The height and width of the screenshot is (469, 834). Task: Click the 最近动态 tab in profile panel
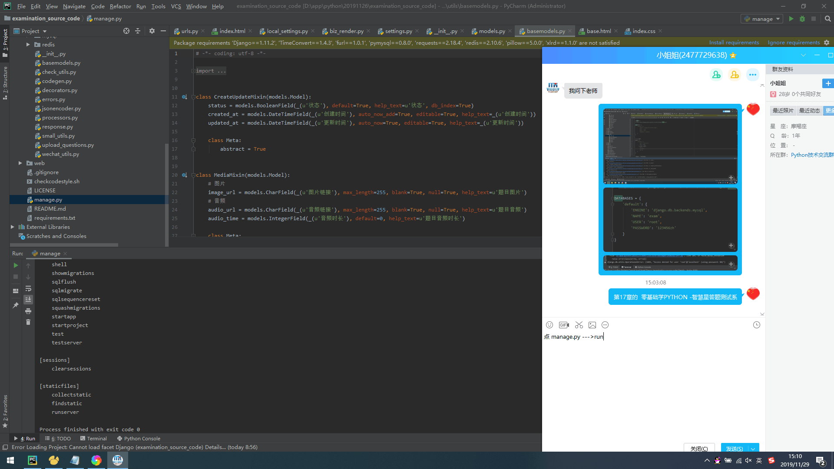(809, 111)
